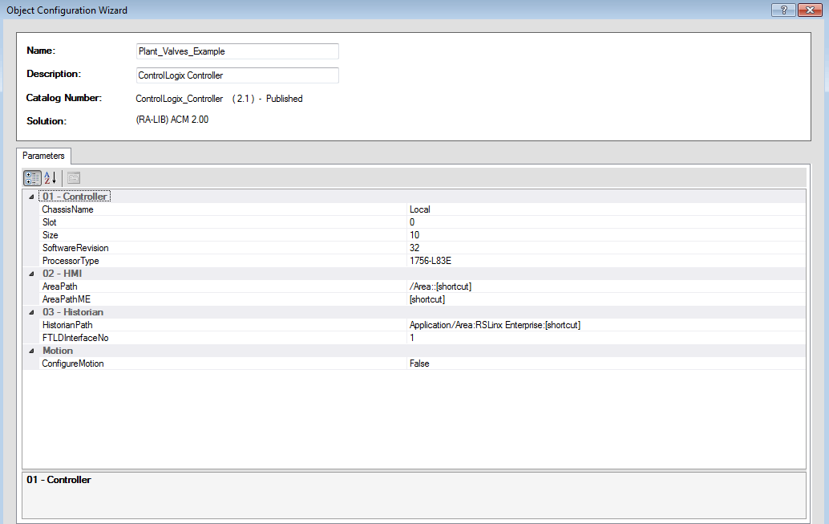Click the Published status text

tap(285, 99)
